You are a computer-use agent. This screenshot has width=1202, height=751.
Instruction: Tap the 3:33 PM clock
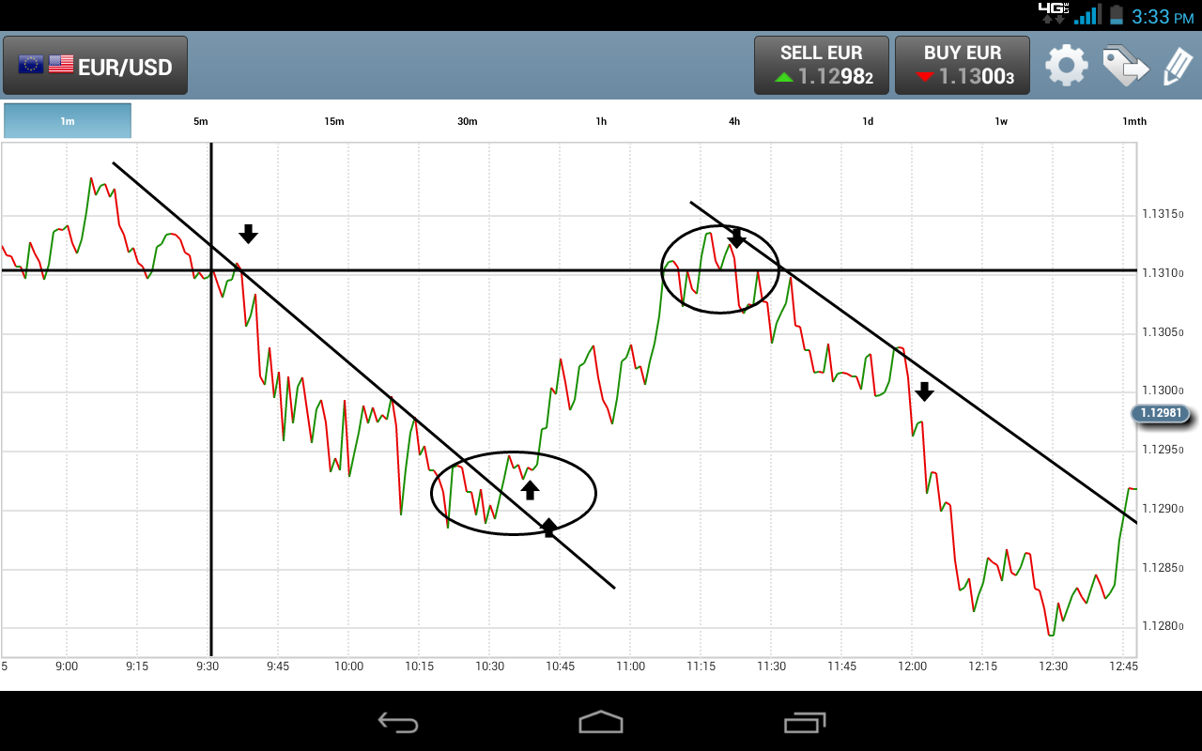[x=1163, y=16]
